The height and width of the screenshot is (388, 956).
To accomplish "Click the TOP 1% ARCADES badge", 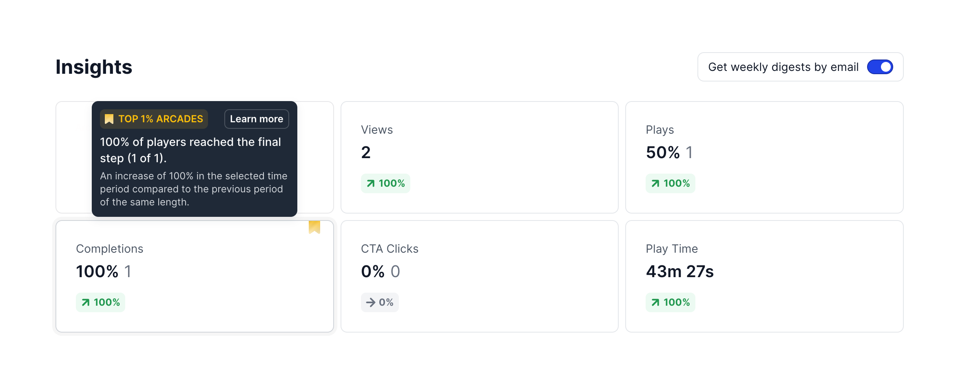I will pyautogui.click(x=154, y=119).
